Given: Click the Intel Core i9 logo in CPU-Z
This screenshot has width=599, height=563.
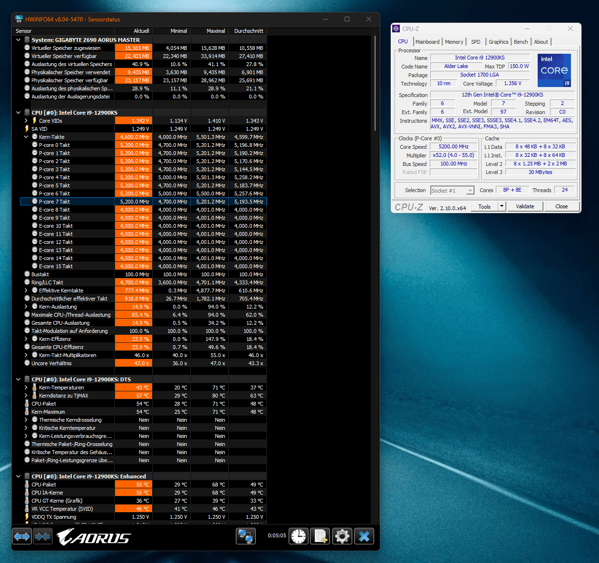Looking at the screenshot, I should tap(554, 70).
